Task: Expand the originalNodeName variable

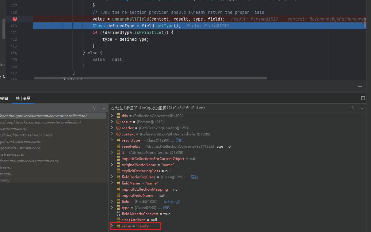Action: coord(112,165)
